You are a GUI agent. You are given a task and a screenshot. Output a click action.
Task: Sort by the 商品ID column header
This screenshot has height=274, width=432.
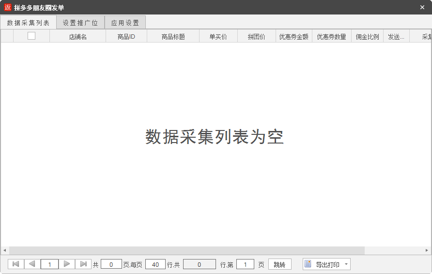126,36
